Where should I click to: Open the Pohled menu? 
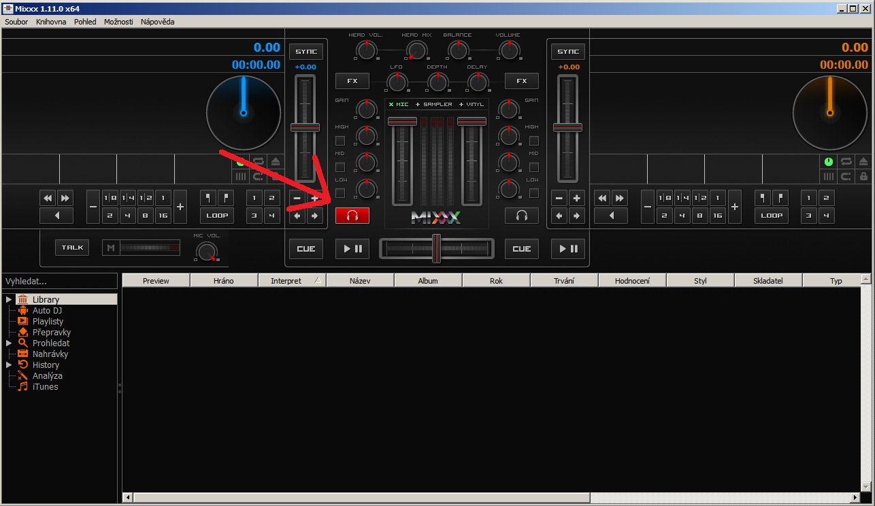coord(85,22)
